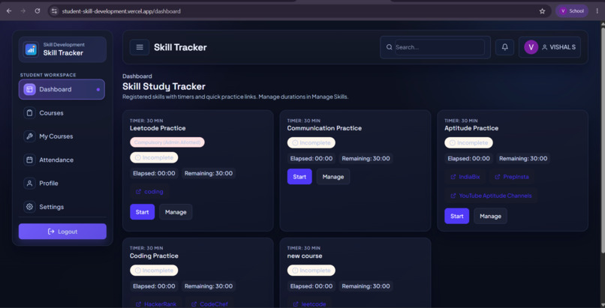
Task: Click the Skill Tracker logo icon in sidebar
Action: [x=32, y=49]
